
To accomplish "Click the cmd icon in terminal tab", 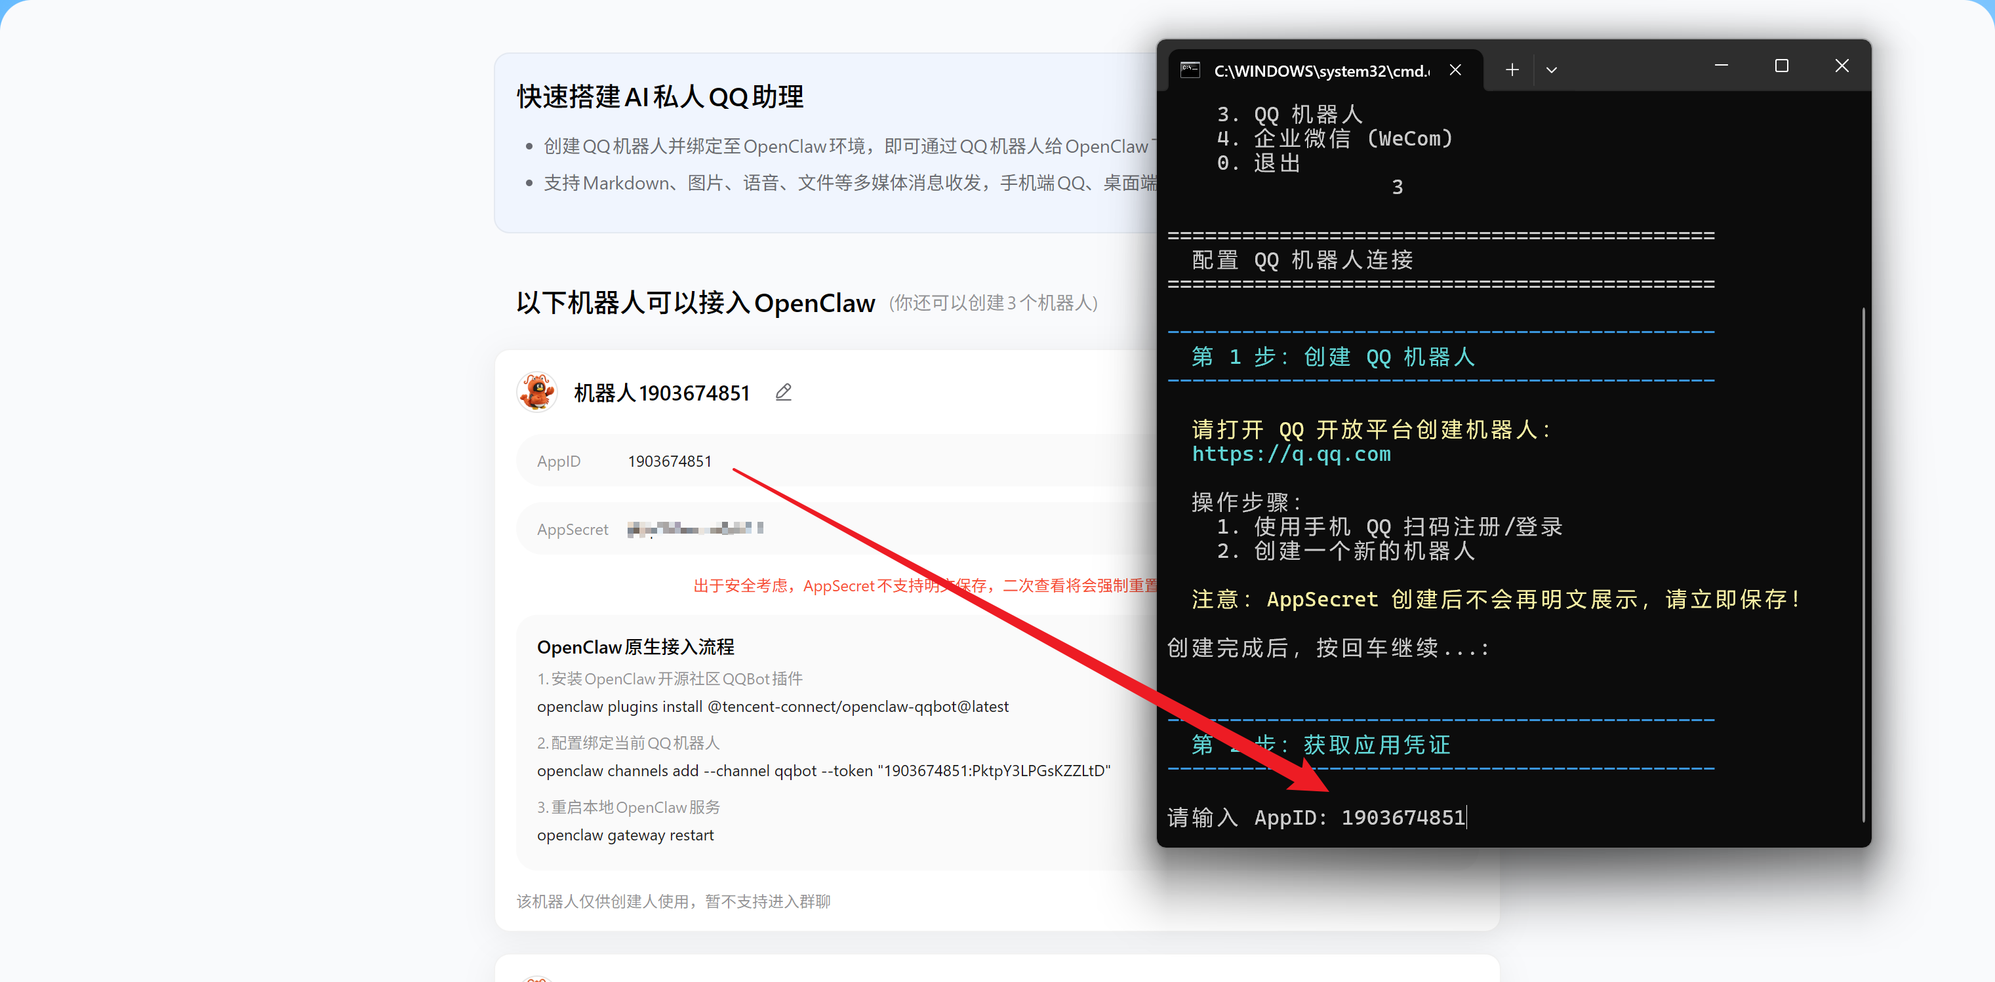I will [1190, 70].
